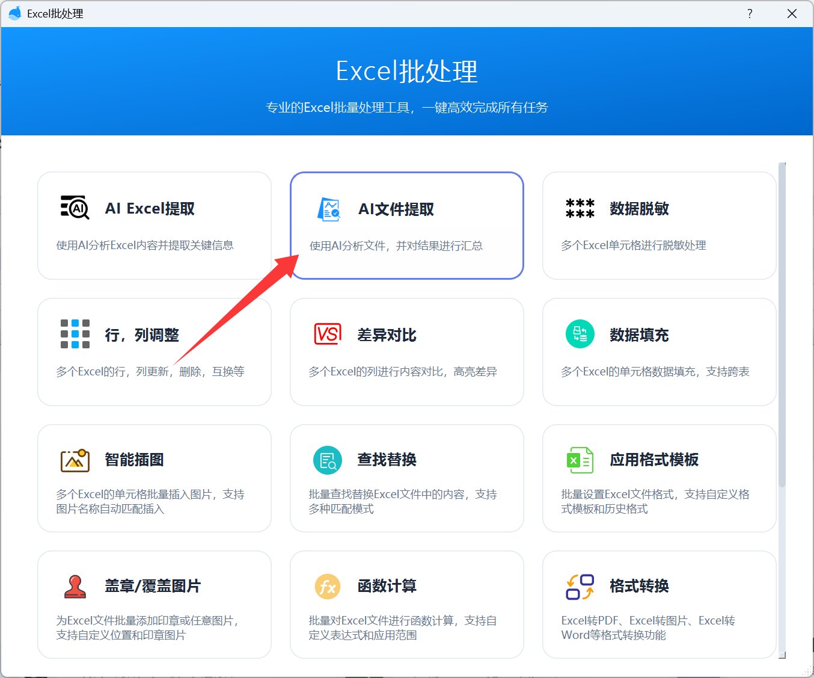Viewport: 814px width, 678px height.
Task: Open help with the question mark button
Action: point(750,13)
